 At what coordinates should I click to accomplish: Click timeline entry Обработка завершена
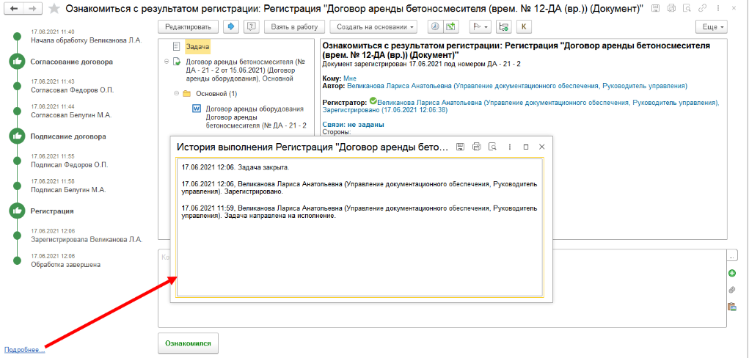[66, 264]
